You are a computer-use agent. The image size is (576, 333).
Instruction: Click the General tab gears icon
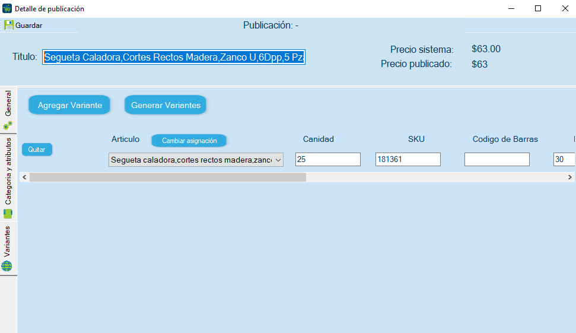click(8, 125)
